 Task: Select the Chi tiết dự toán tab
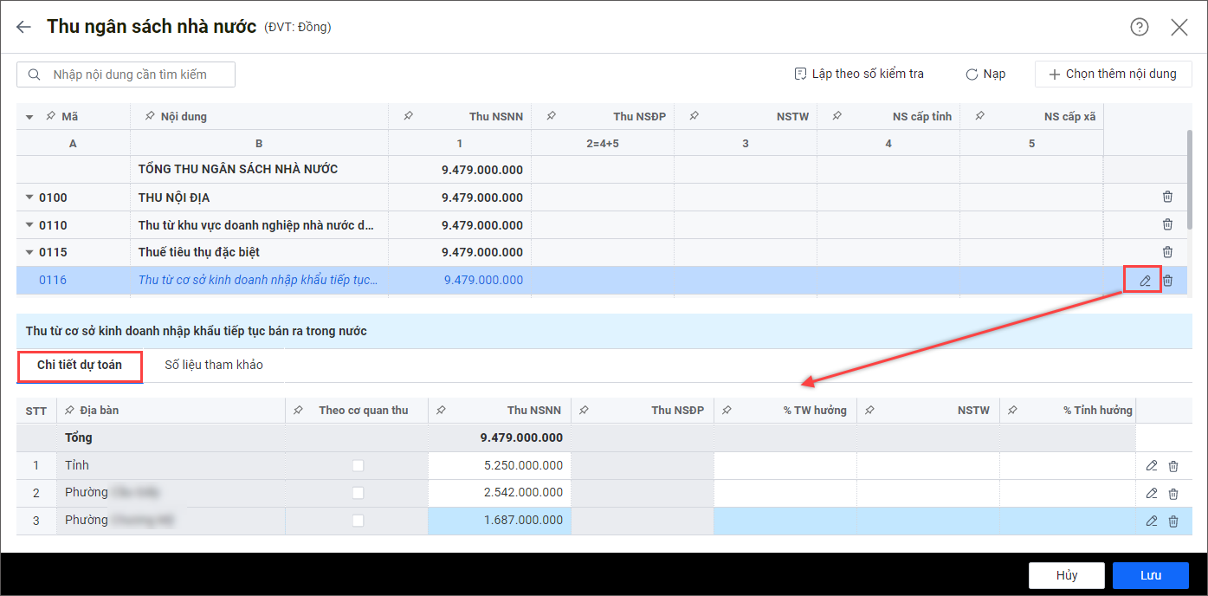coord(80,366)
